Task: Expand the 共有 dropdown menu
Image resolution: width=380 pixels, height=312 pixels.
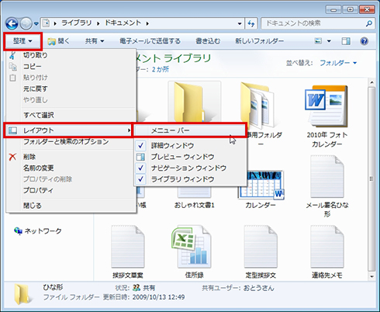Action: coord(95,41)
